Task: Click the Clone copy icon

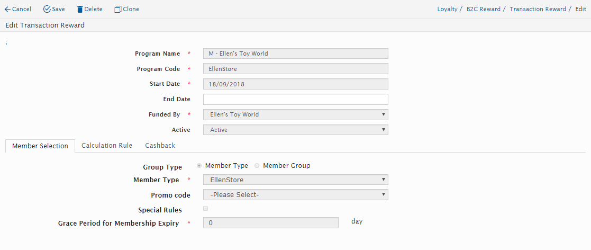Action: [x=117, y=10]
